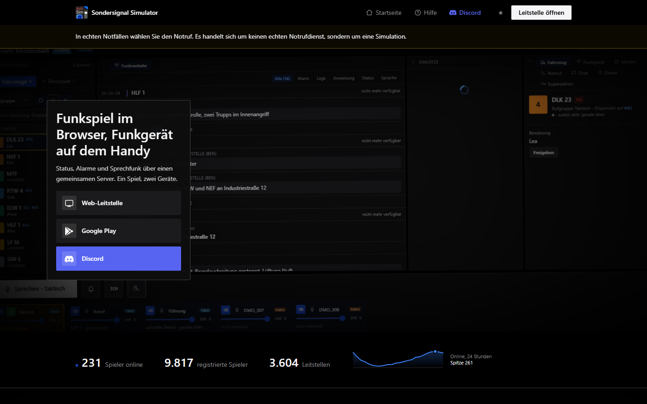This screenshot has height=404, width=647.
Task: Select the Alle (14) filter in Funkverkehr
Action: 282,79
